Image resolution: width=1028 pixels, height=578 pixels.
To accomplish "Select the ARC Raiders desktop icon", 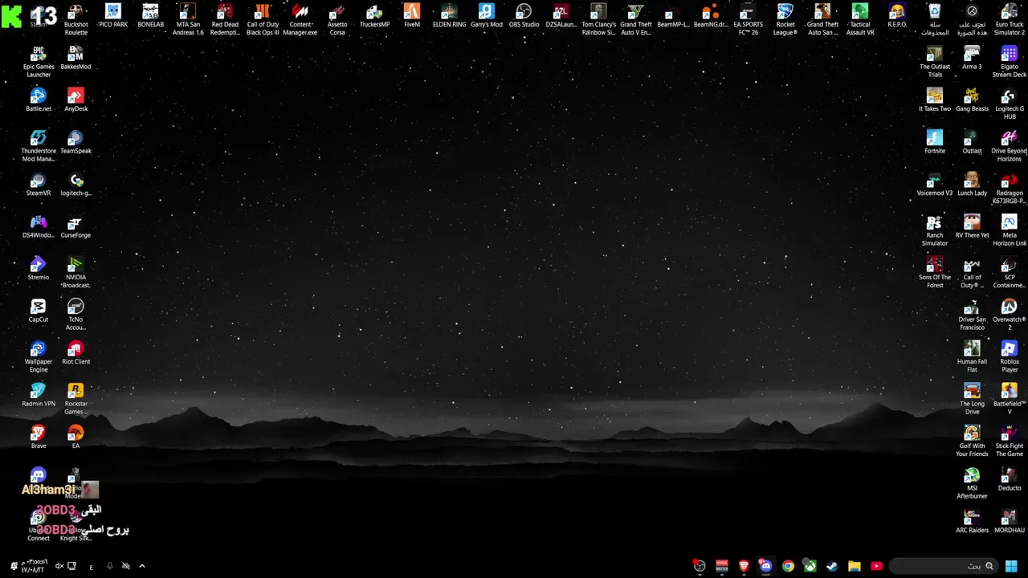I will click(972, 521).
